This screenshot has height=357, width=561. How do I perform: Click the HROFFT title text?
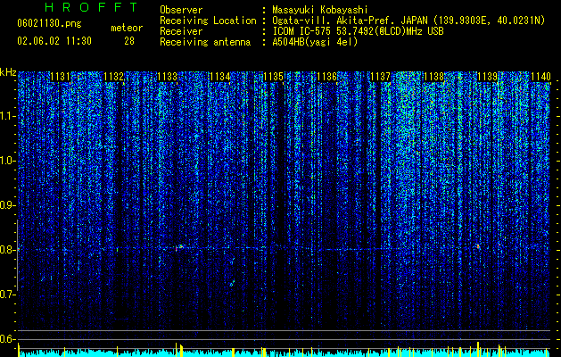tap(92, 7)
